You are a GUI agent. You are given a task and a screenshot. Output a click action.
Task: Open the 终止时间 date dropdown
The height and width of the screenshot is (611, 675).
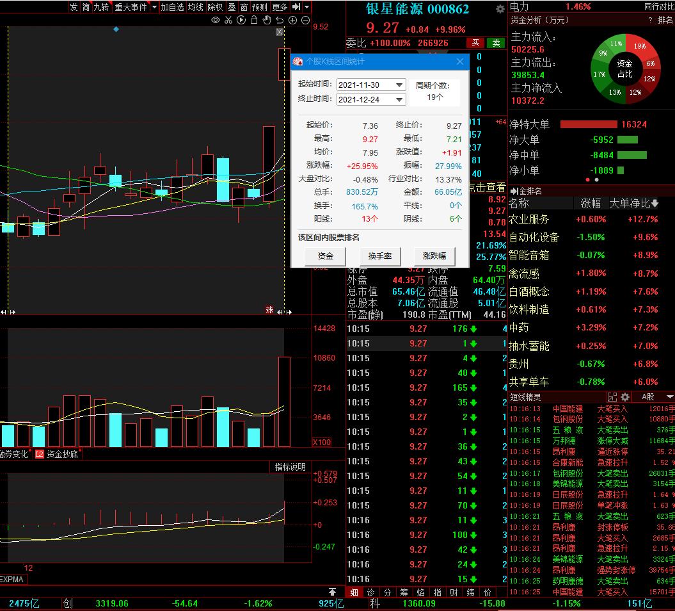click(399, 99)
